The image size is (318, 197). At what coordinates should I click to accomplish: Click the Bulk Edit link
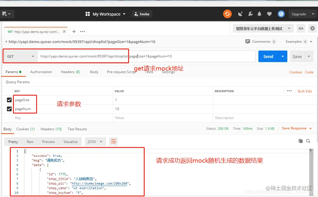pyautogui.click(x=305, y=91)
